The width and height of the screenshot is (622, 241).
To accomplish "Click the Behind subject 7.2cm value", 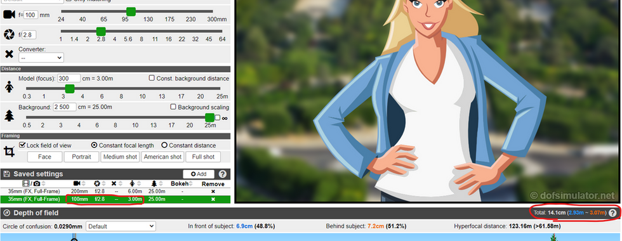I will (x=375, y=226).
